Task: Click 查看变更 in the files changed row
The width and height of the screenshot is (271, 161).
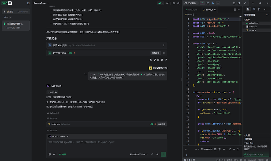Action: click(x=156, y=53)
